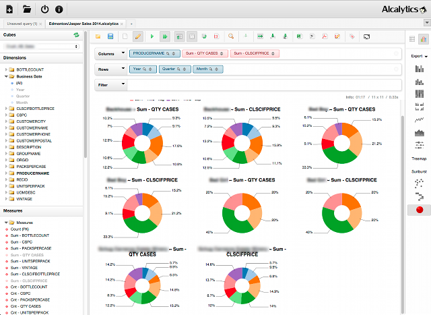Show MDX with the red bracket icon
431x315 pixels.
tap(217, 36)
